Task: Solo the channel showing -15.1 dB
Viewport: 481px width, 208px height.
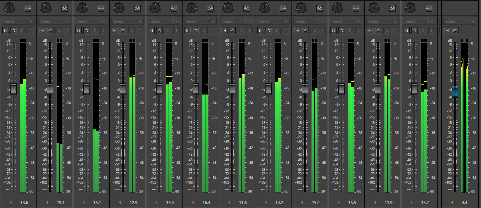Action: pos(86,31)
